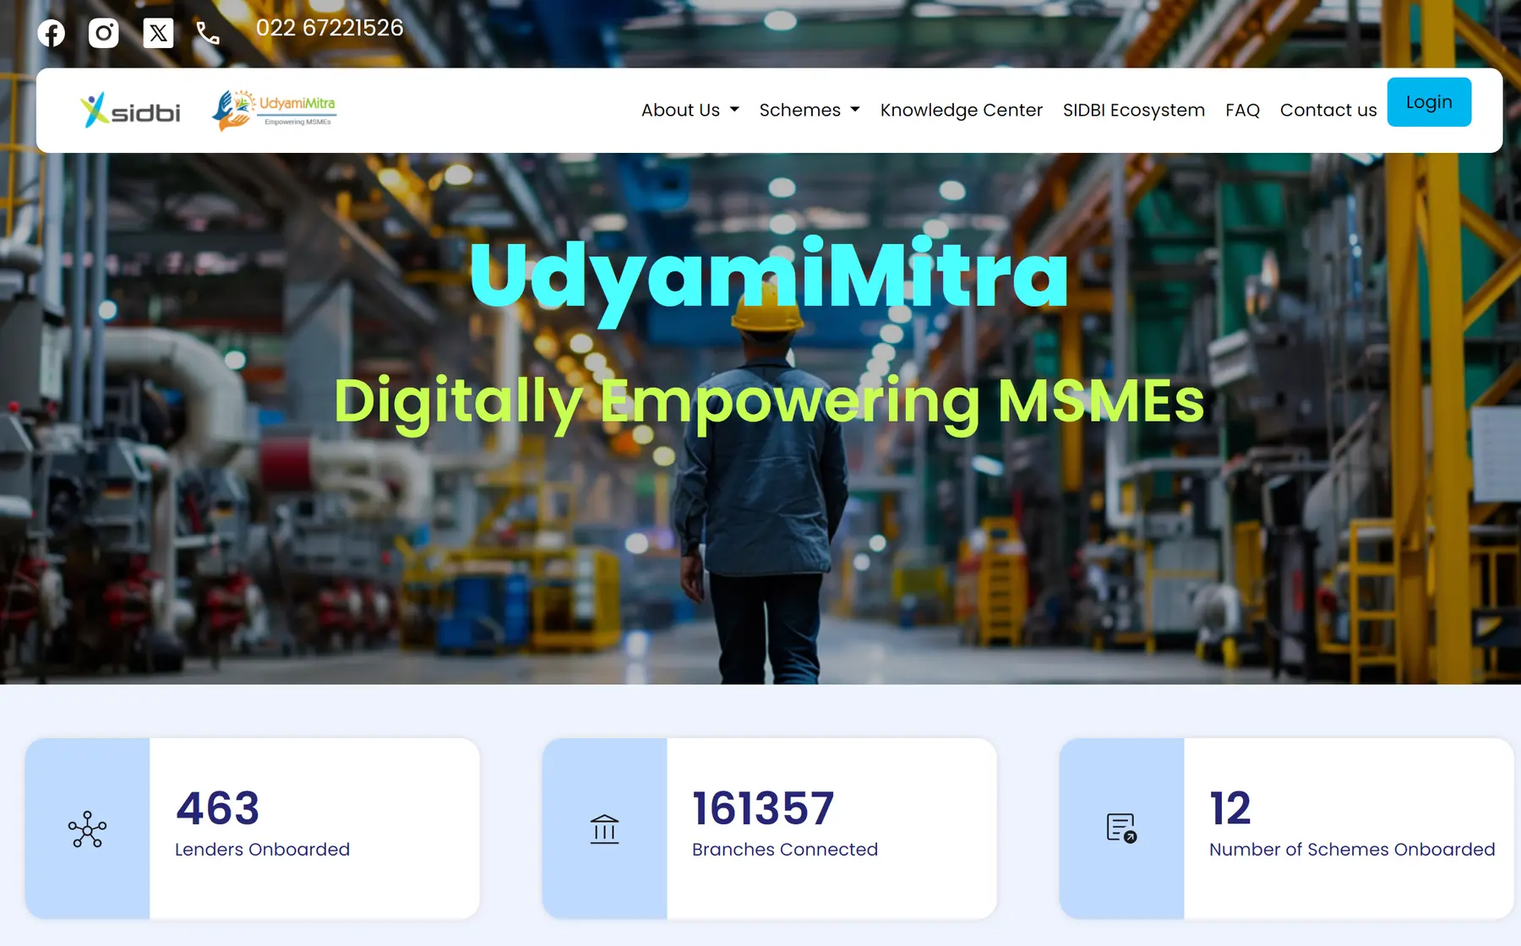Open the Instagram social icon
The height and width of the screenshot is (946, 1521).
point(104,33)
